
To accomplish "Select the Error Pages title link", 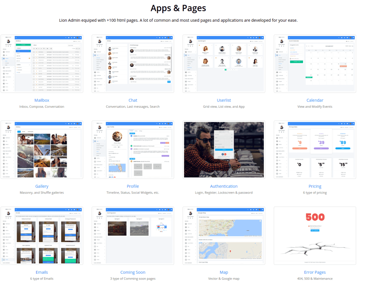I will [315, 272].
